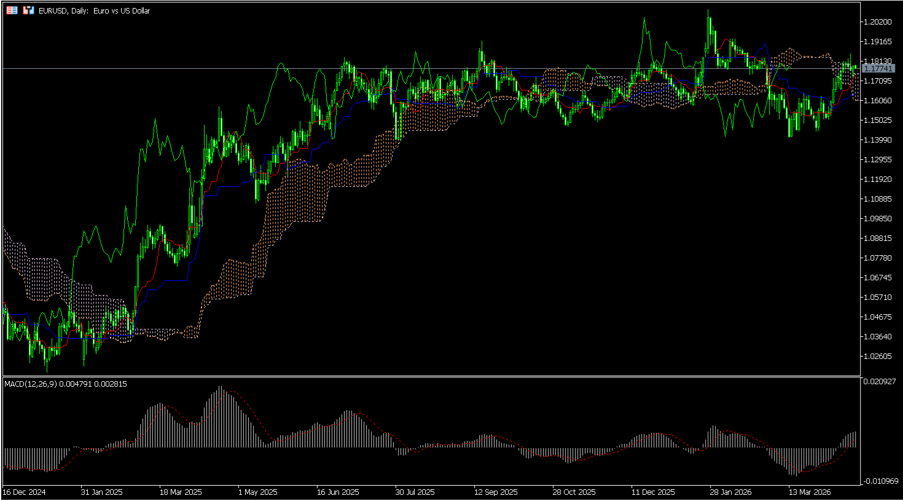Click the 1.02605 price scale value

pos(877,357)
